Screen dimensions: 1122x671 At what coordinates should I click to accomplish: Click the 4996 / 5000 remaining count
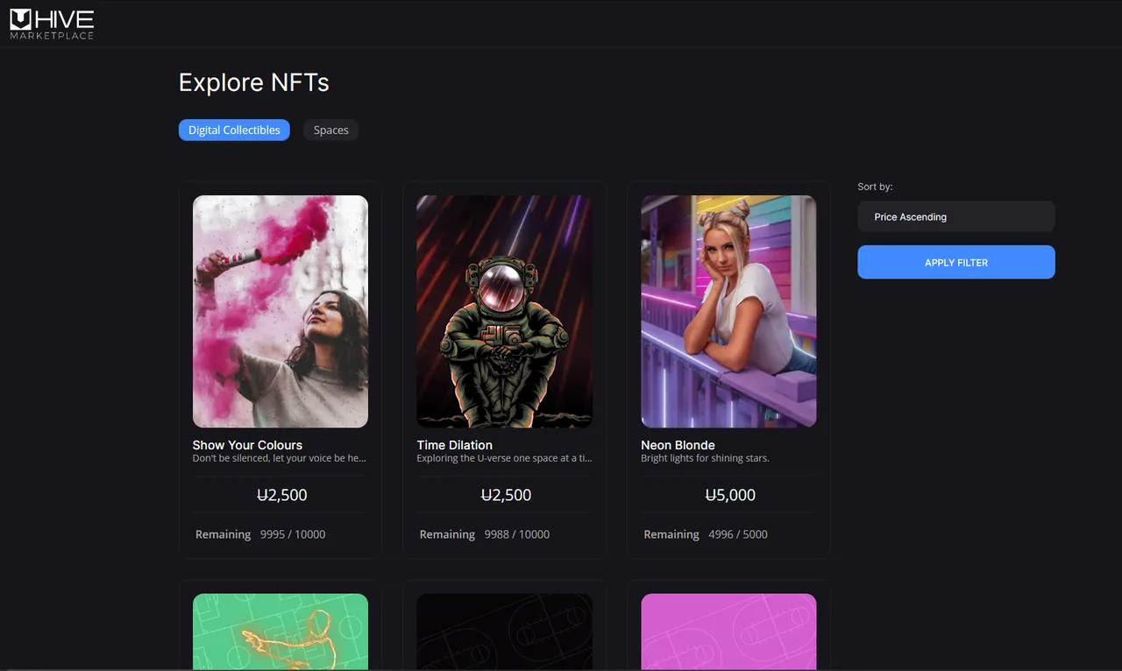point(738,534)
